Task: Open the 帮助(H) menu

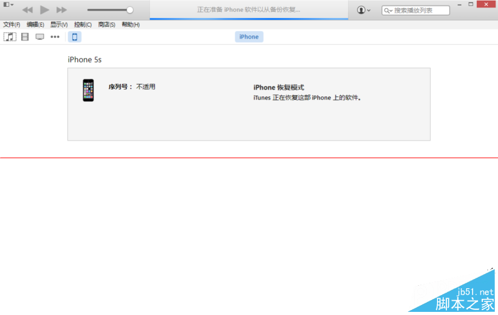Action: click(x=131, y=24)
